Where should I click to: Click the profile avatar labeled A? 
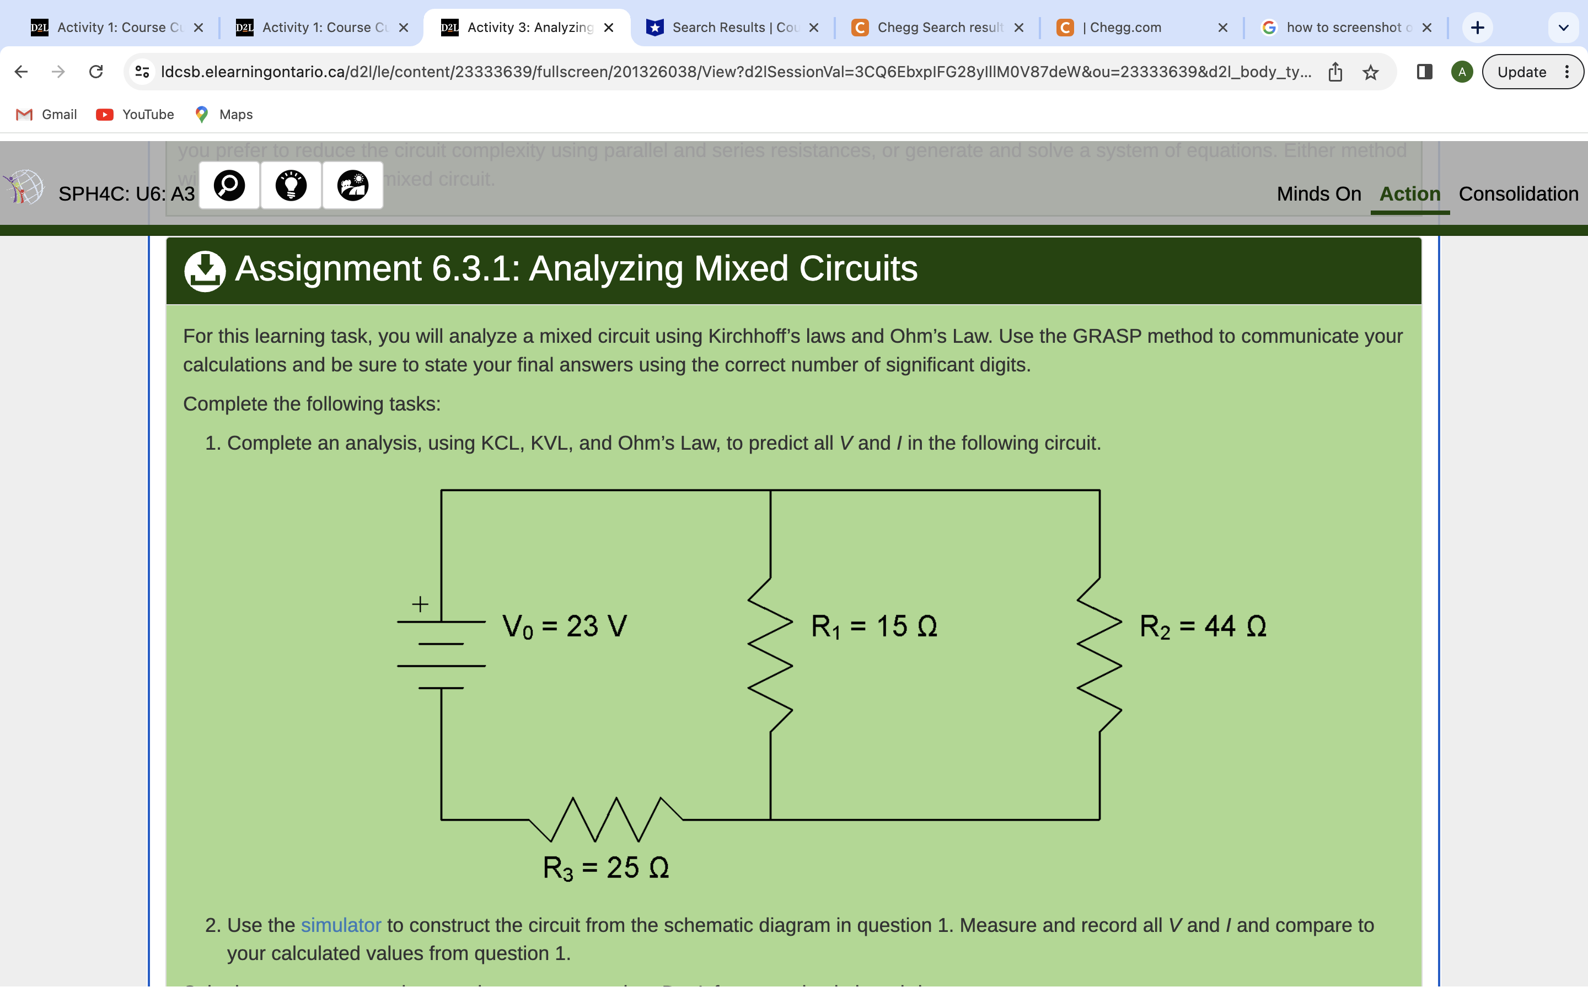[1462, 72]
